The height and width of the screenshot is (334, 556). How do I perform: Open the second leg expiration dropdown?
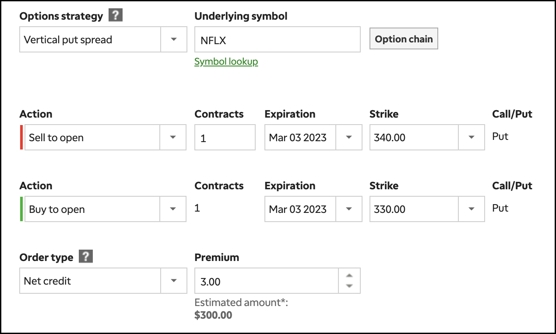tap(349, 209)
